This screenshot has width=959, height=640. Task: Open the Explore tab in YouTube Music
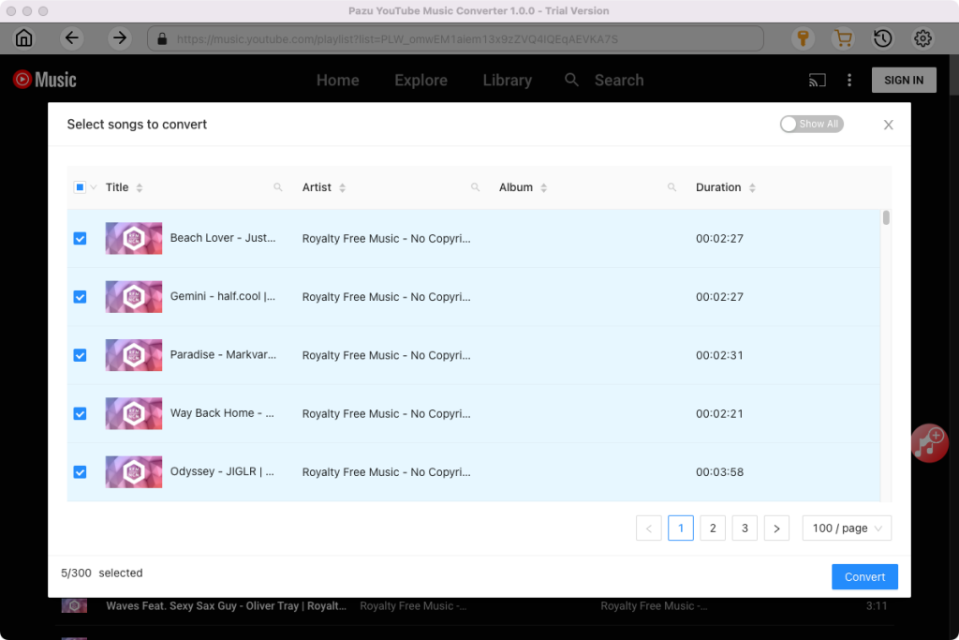click(420, 81)
